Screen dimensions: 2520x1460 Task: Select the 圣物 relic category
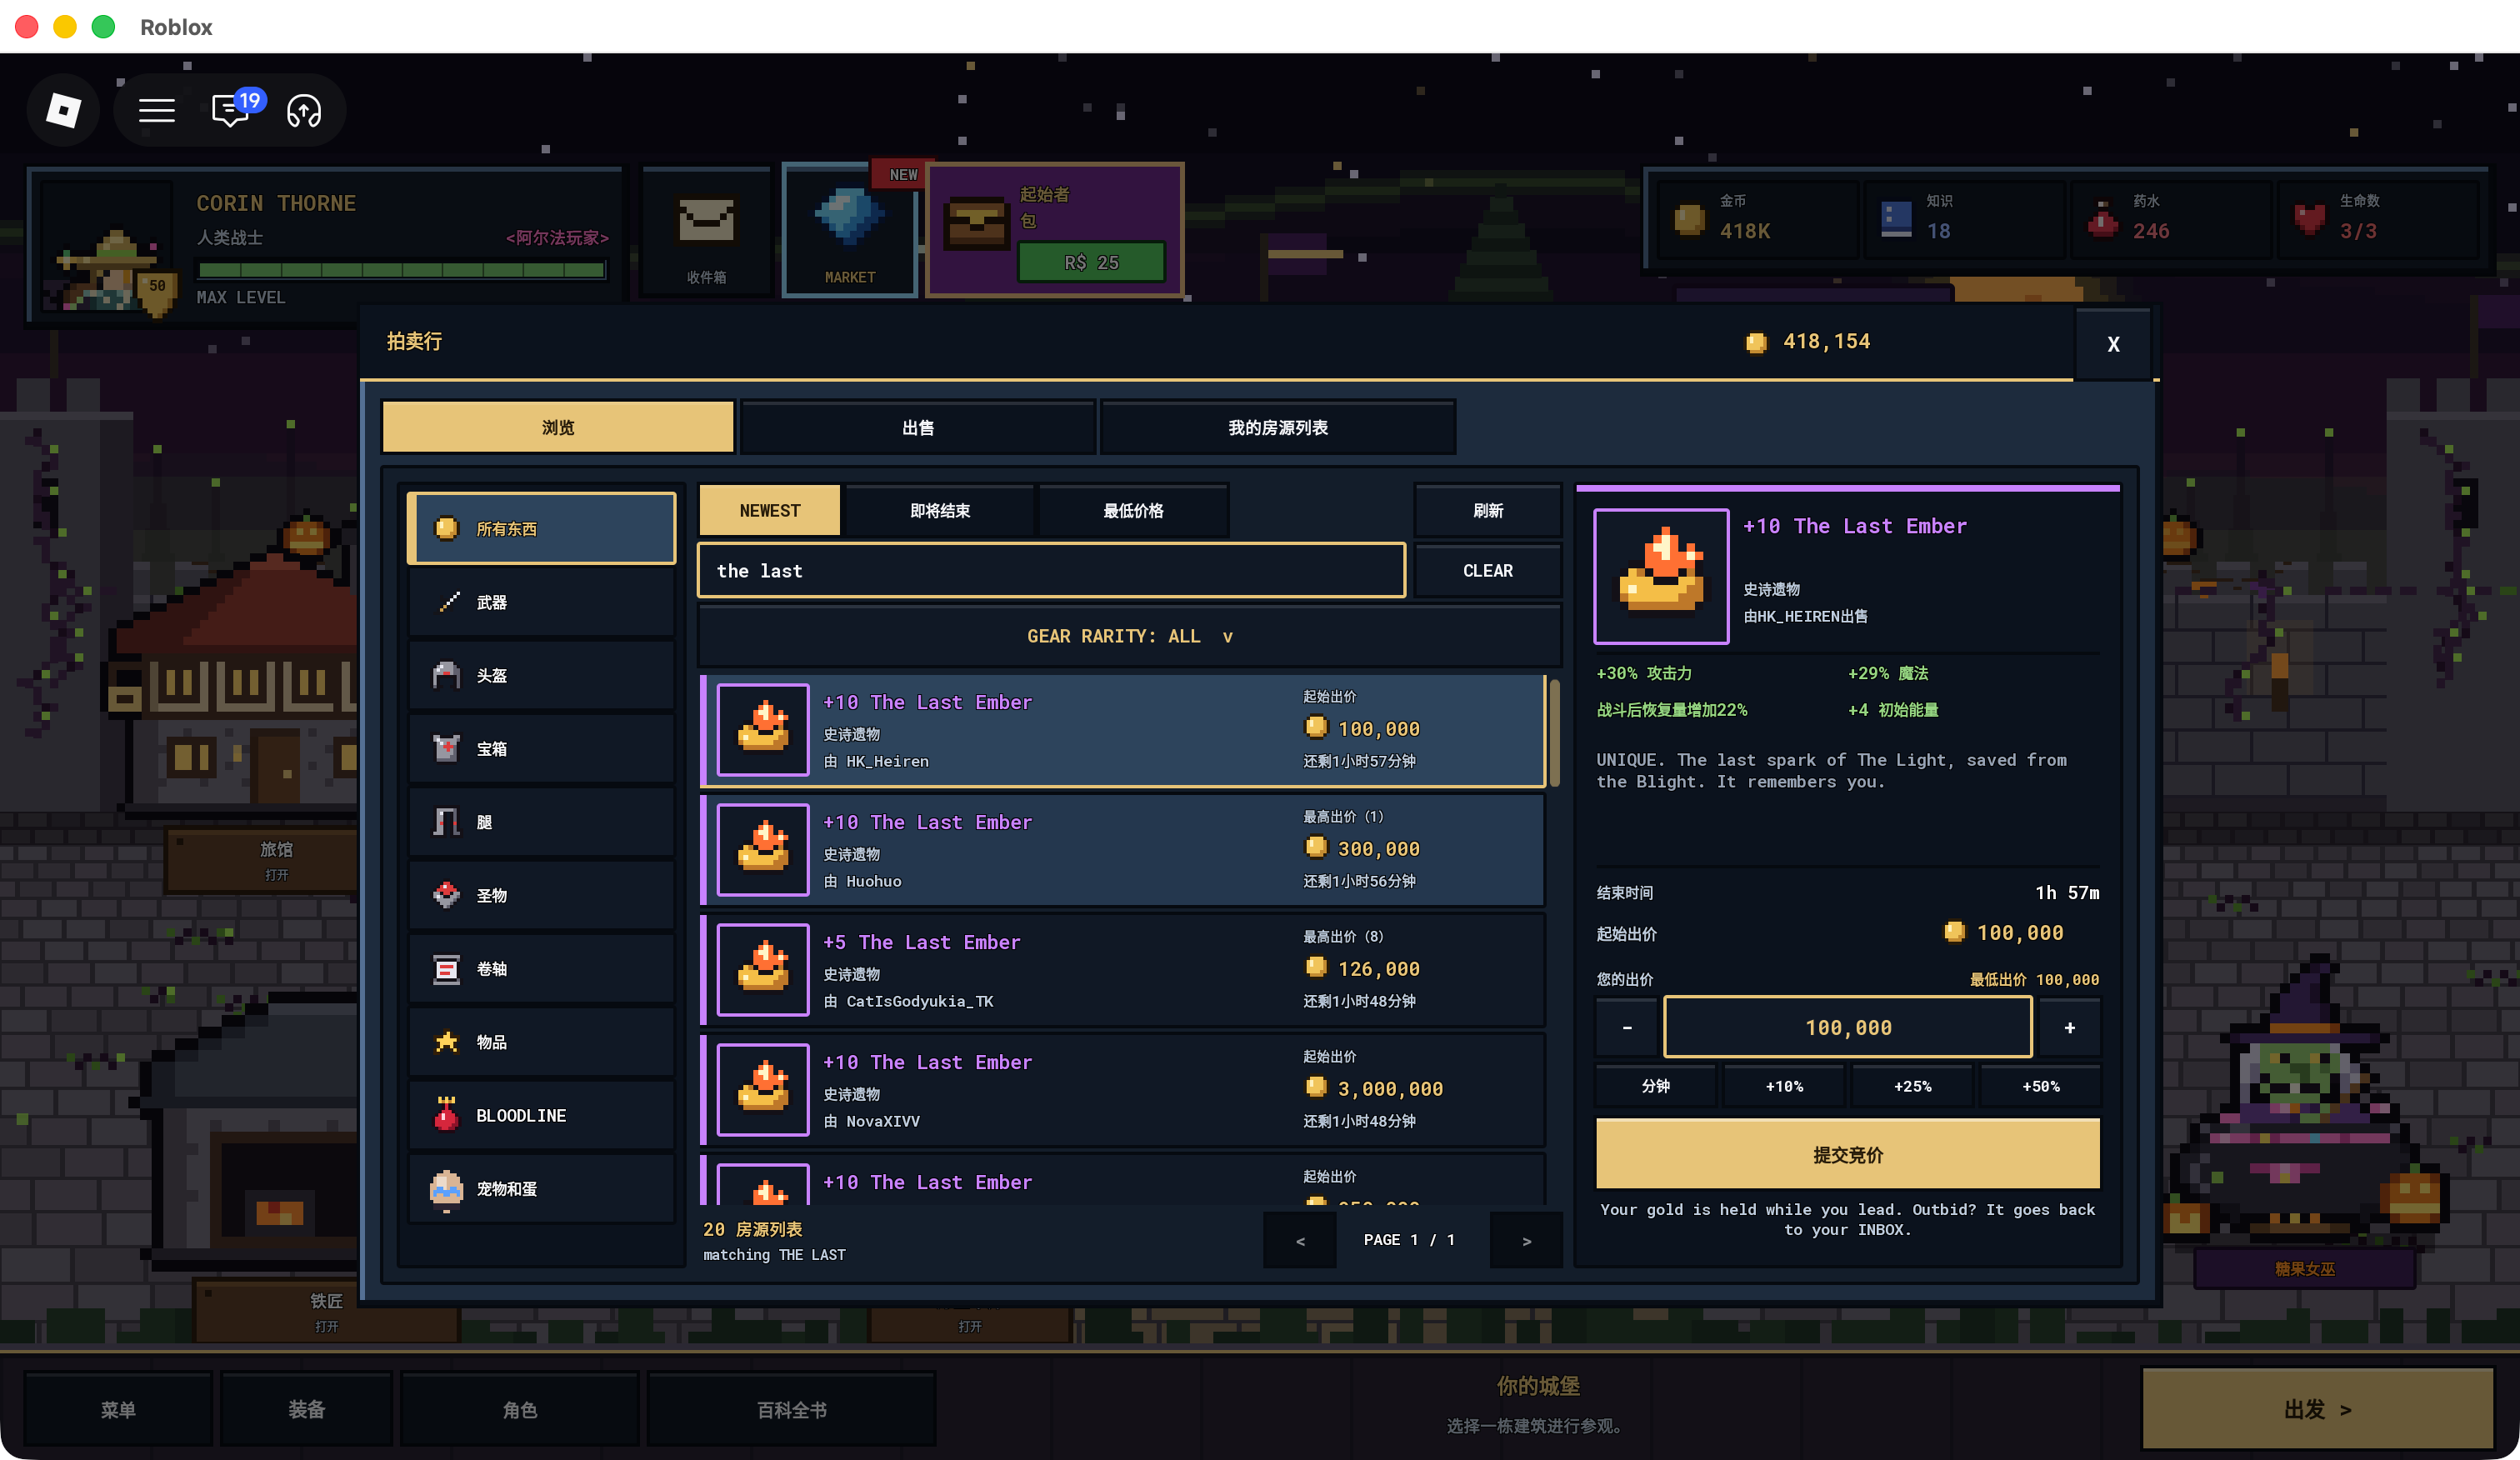pos(541,895)
